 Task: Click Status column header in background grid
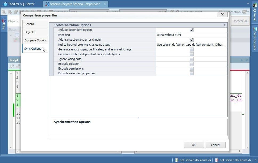point(13,29)
